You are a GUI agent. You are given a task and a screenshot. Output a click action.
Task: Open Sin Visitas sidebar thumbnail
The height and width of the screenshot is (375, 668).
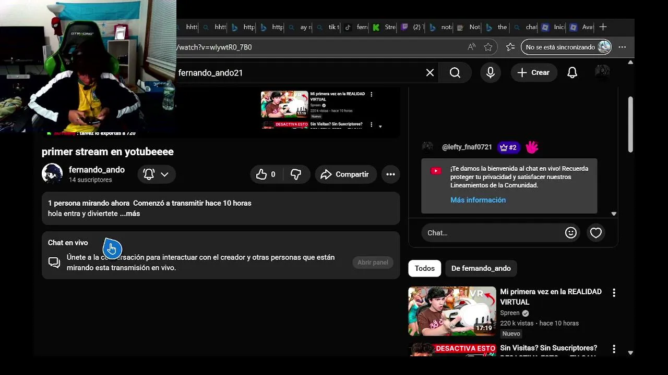pos(452,349)
